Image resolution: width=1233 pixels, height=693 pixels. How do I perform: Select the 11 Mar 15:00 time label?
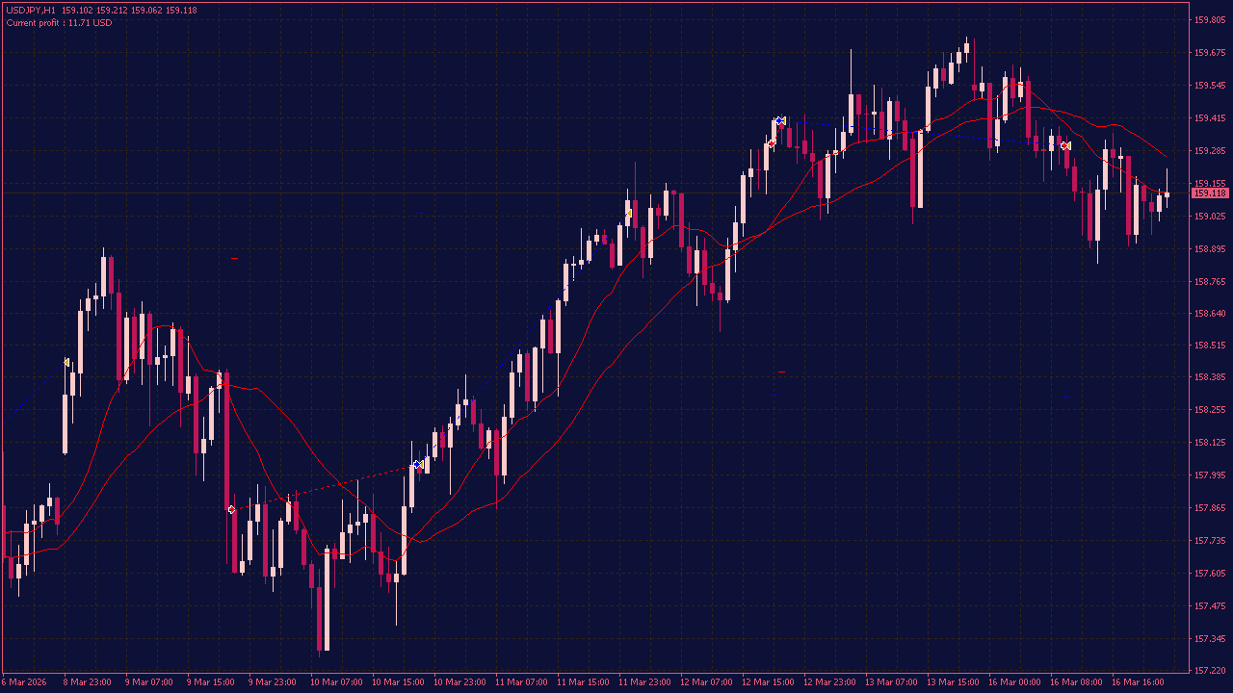coord(583,682)
